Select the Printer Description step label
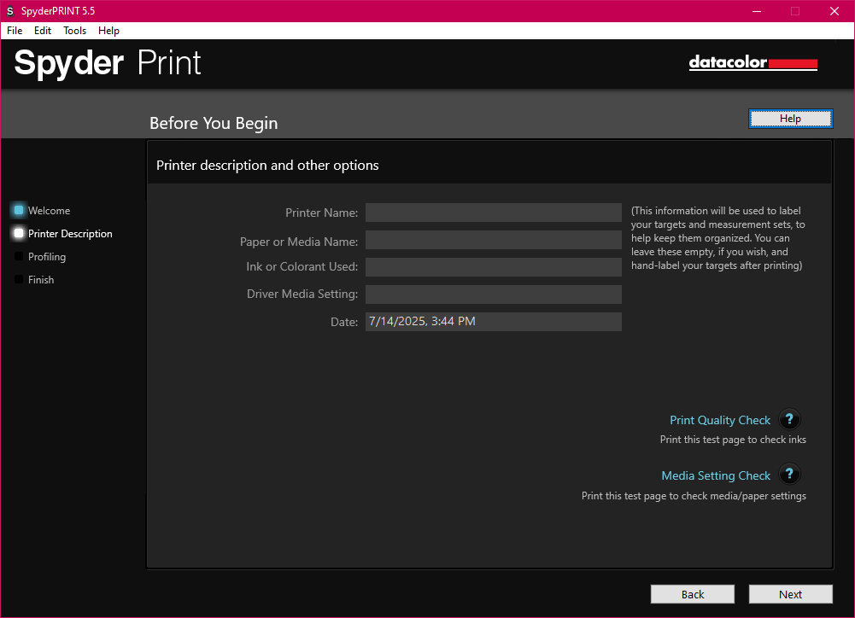This screenshot has width=855, height=618. [70, 234]
